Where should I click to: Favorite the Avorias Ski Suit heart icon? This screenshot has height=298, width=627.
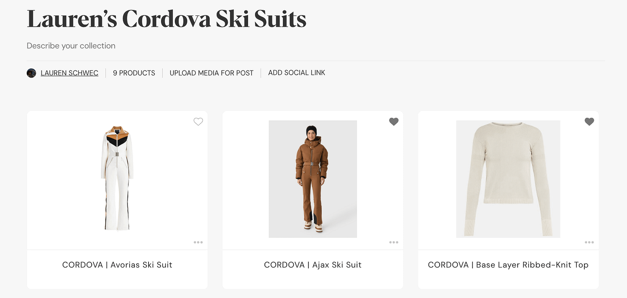[x=198, y=122]
